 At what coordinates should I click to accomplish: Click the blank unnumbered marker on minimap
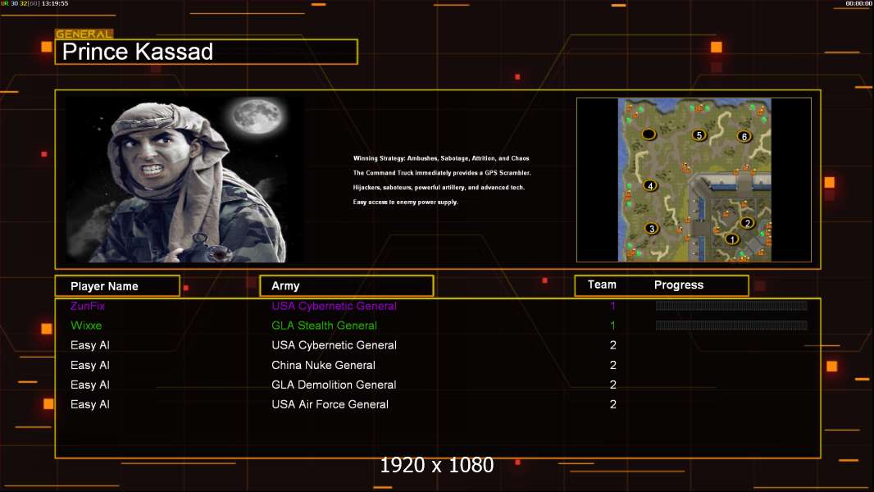click(649, 134)
